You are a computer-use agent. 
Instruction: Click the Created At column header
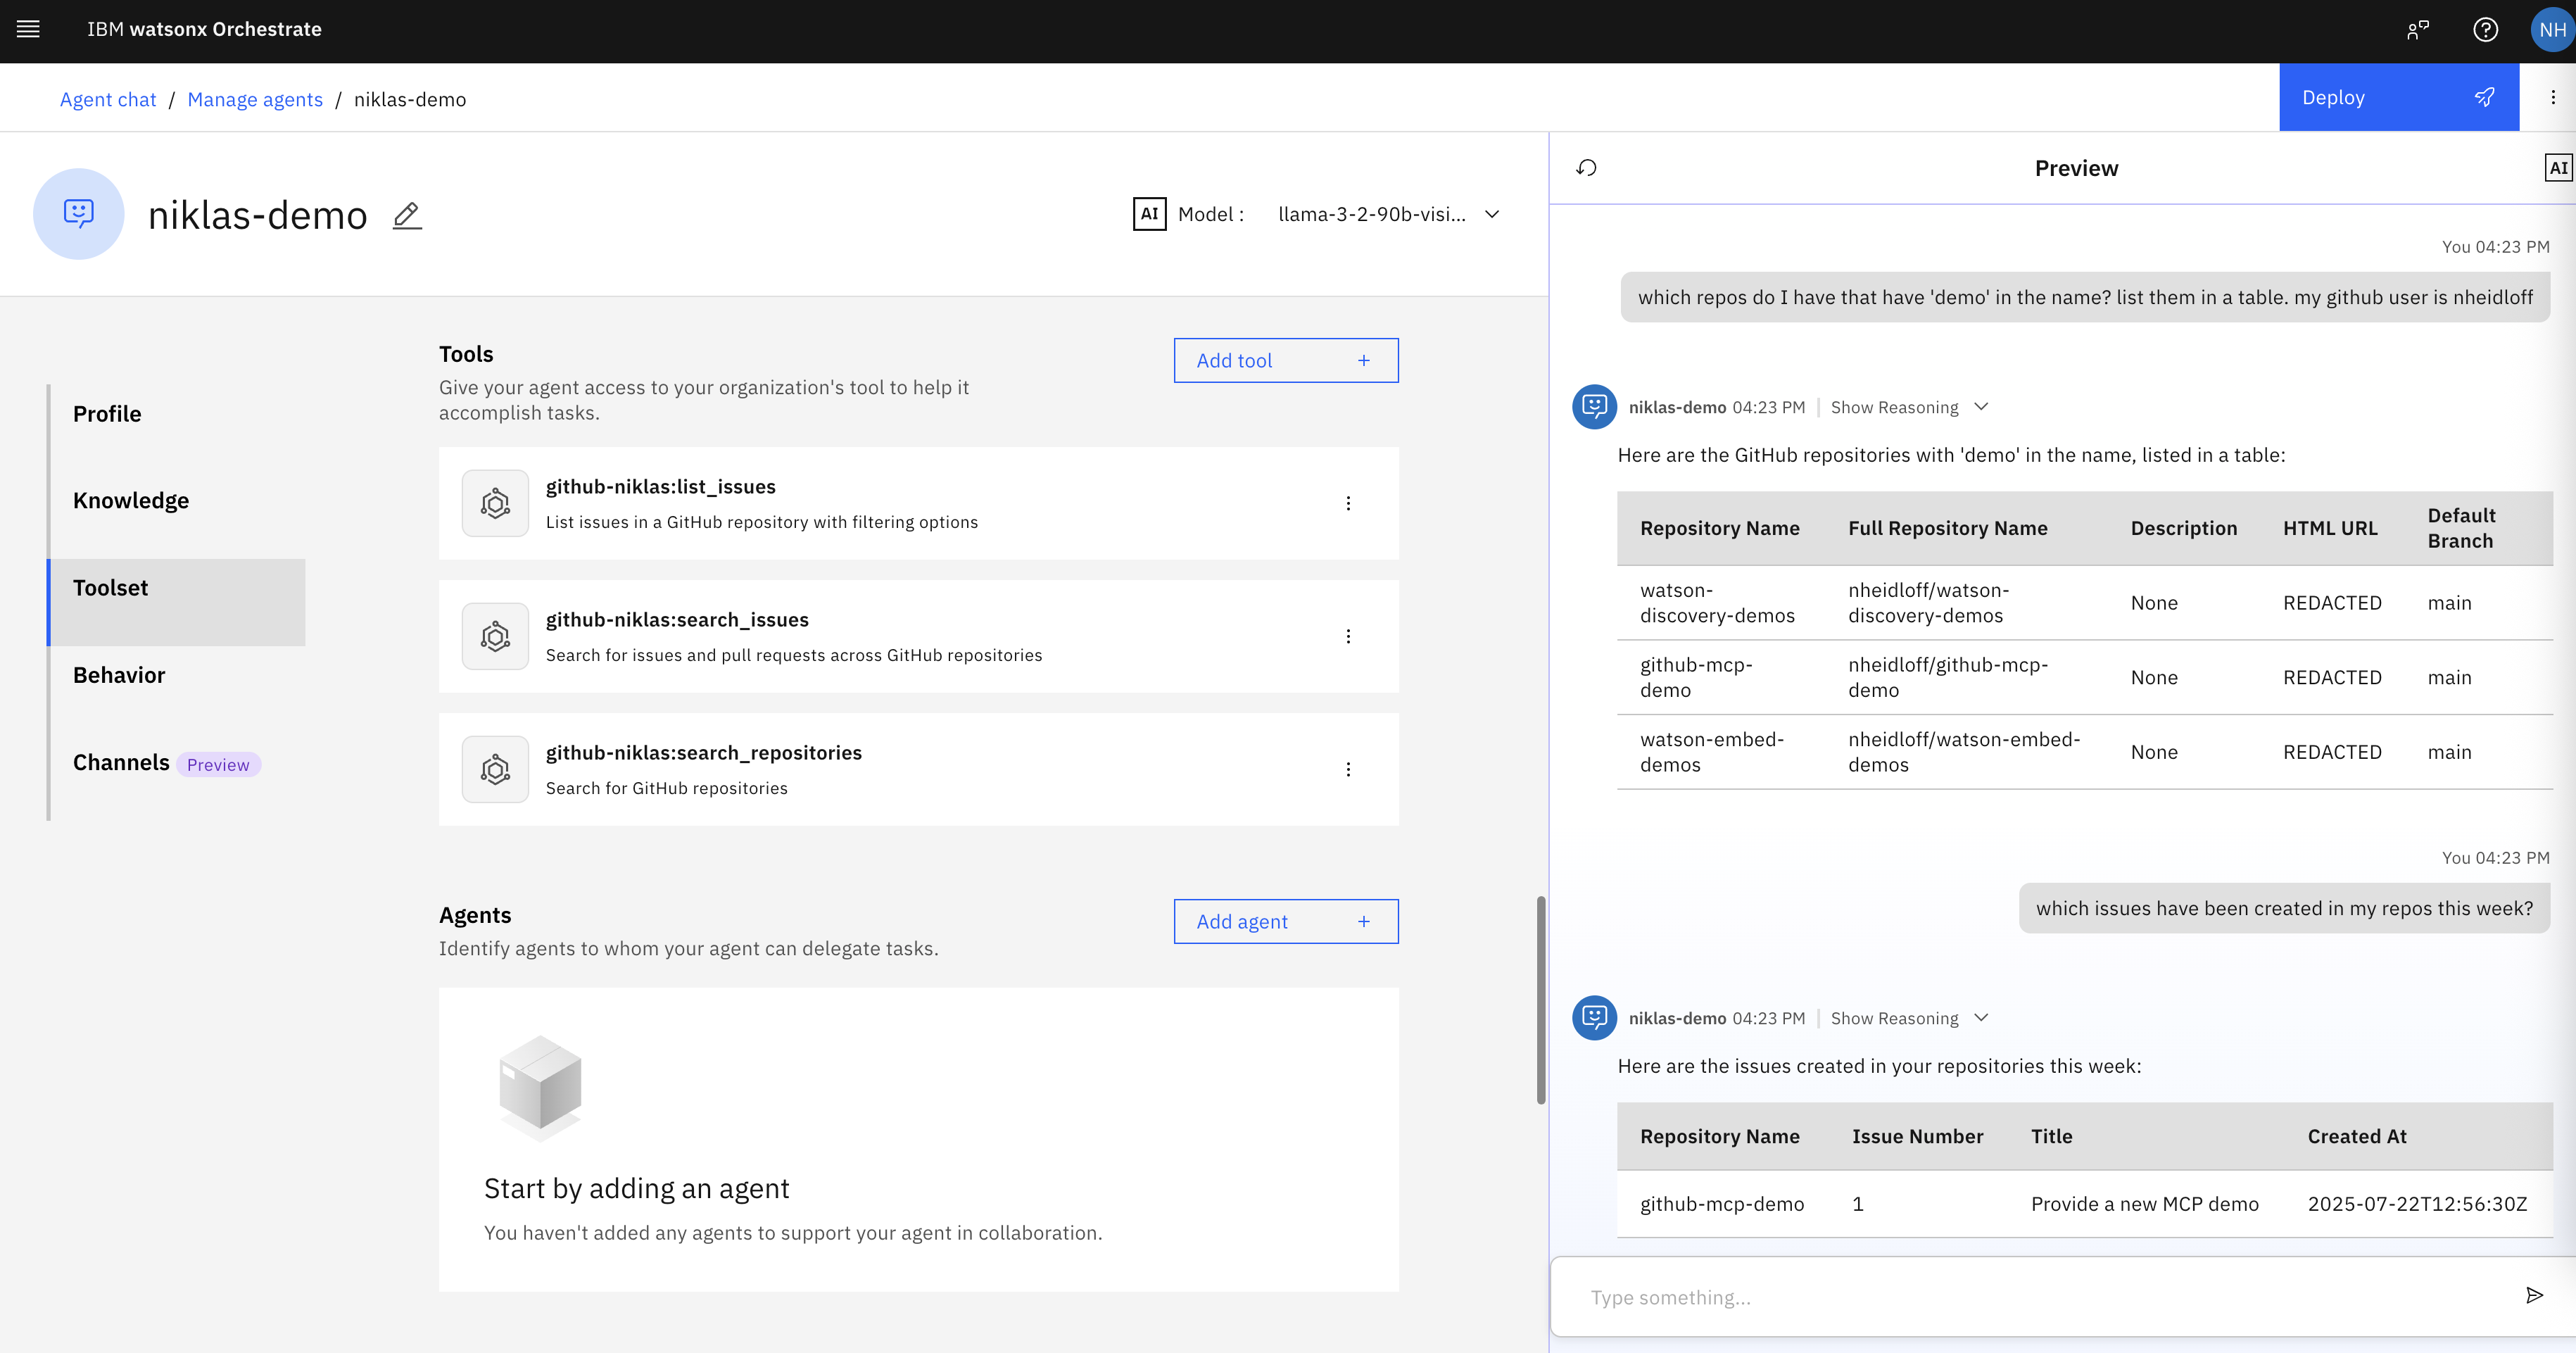2357,1136
